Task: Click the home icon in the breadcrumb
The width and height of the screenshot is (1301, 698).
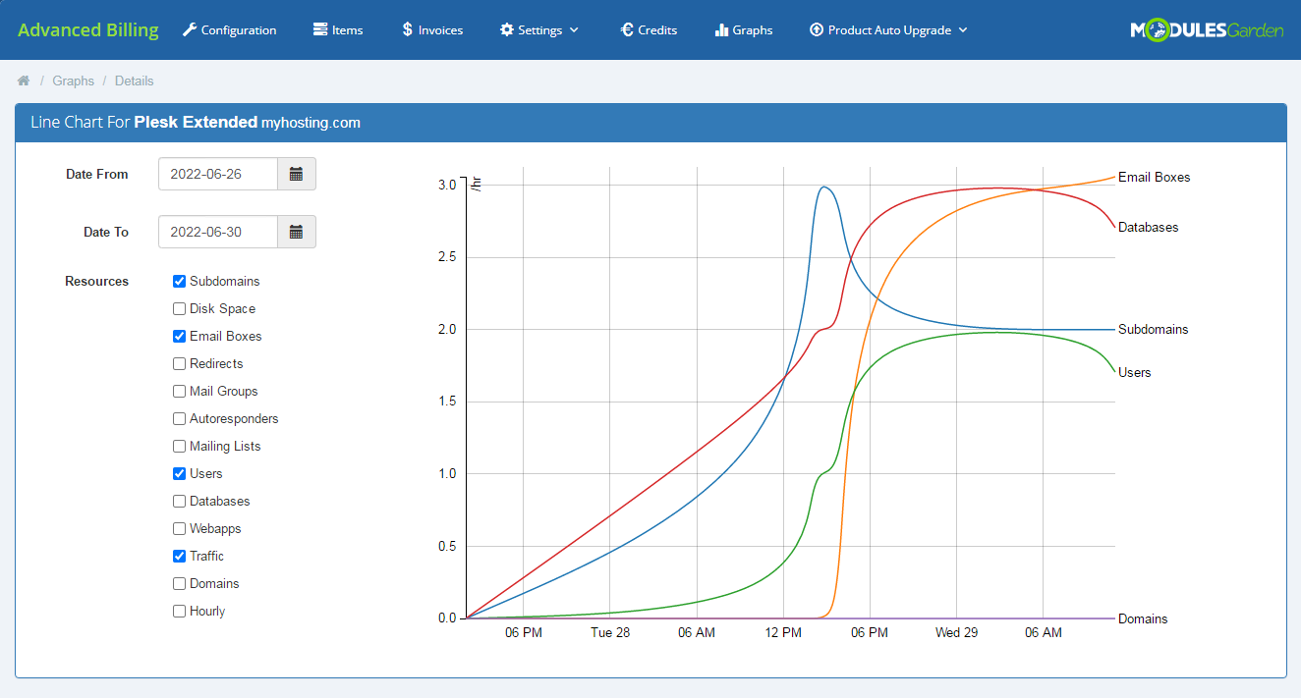Action: tap(23, 80)
